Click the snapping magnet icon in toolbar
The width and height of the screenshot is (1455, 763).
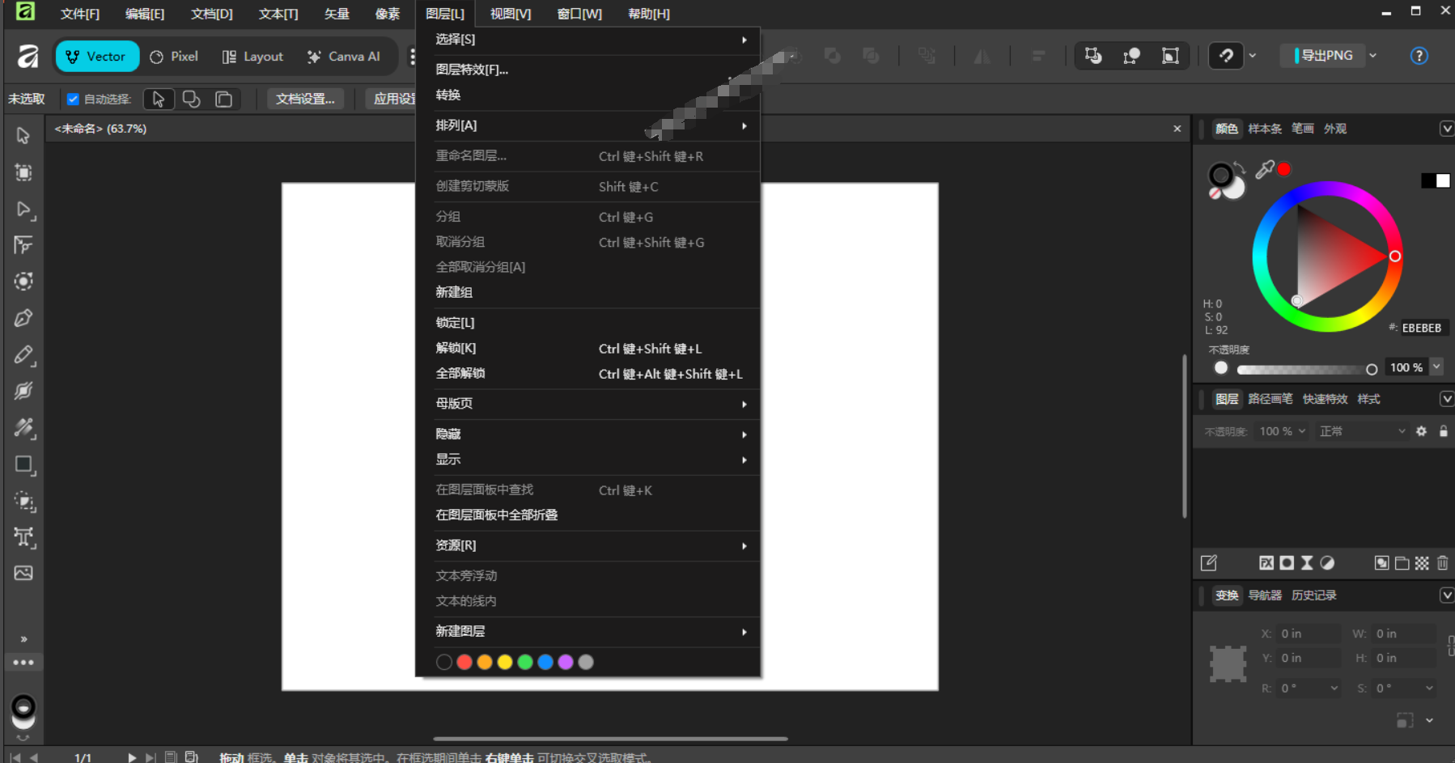1226,56
